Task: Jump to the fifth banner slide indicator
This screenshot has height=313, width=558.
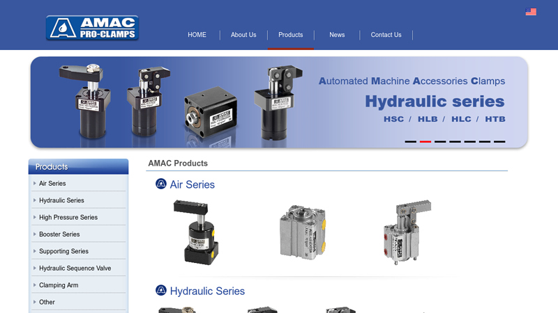Action: [x=469, y=142]
